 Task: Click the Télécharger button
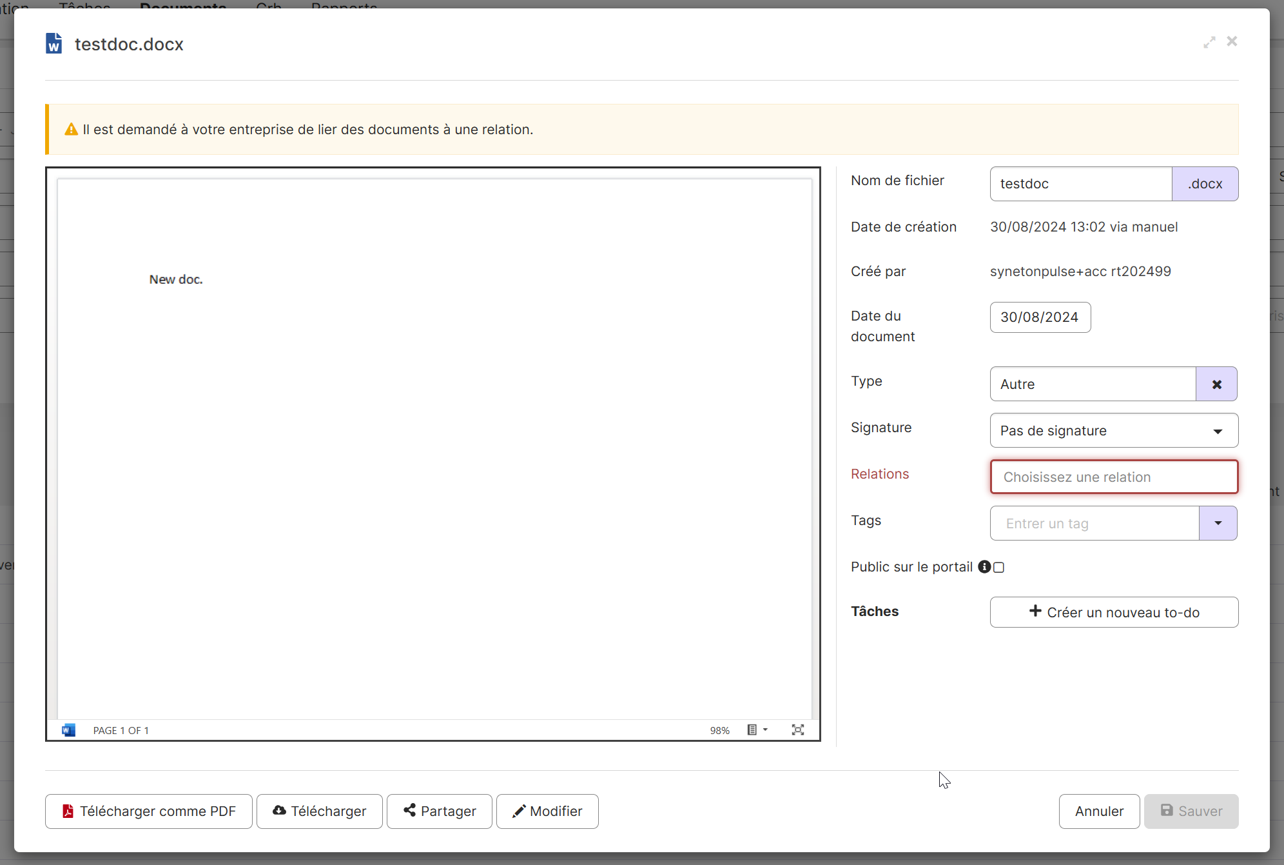tap(320, 811)
